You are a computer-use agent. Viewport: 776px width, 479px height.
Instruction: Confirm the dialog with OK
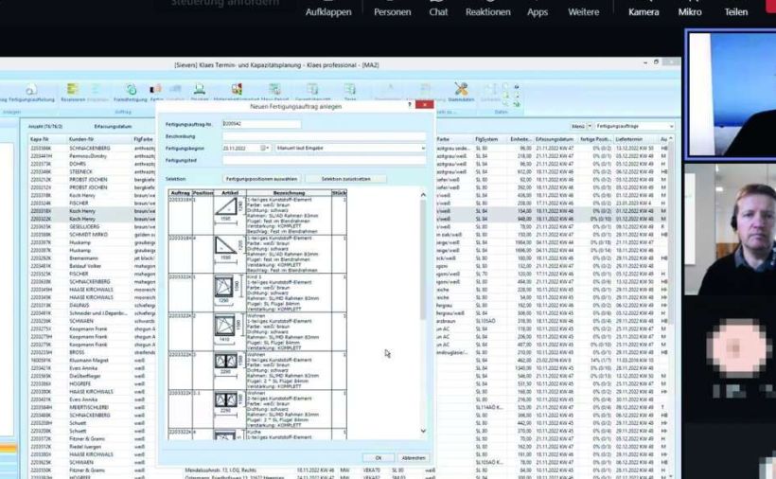(379, 457)
